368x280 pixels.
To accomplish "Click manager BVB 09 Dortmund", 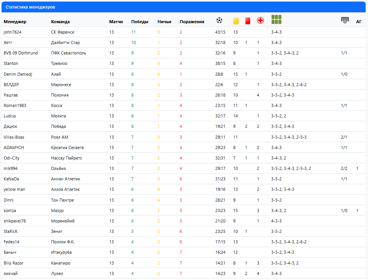I will tap(20, 53).
